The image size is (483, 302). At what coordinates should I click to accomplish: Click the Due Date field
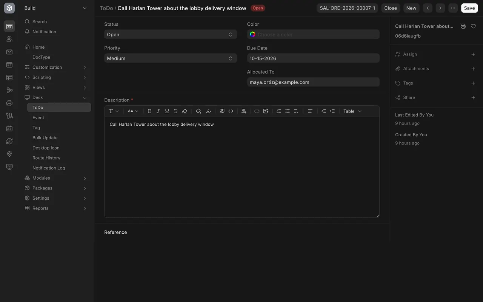click(313, 58)
